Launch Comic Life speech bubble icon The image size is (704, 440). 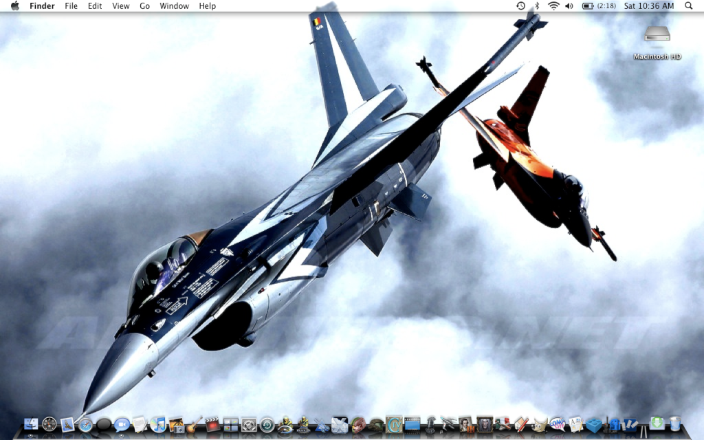(557, 423)
